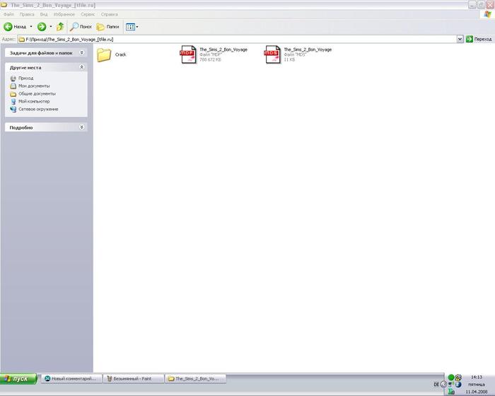The image size is (495, 396).
Task: Click the green forward arrow button
Action: tap(42, 27)
